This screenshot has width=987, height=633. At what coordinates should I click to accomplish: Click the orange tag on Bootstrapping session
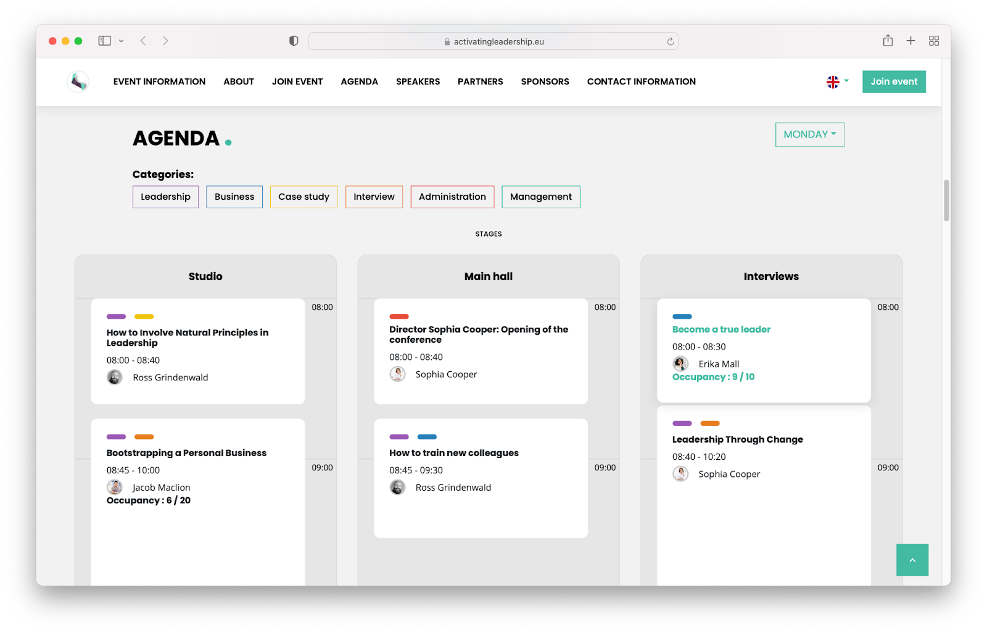[x=144, y=437]
